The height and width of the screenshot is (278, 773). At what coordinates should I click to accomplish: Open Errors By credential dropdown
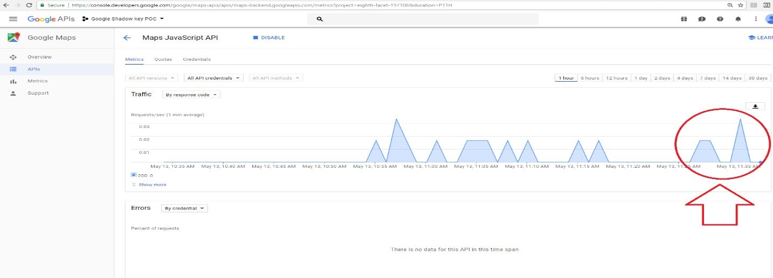click(x=184, y=208)
